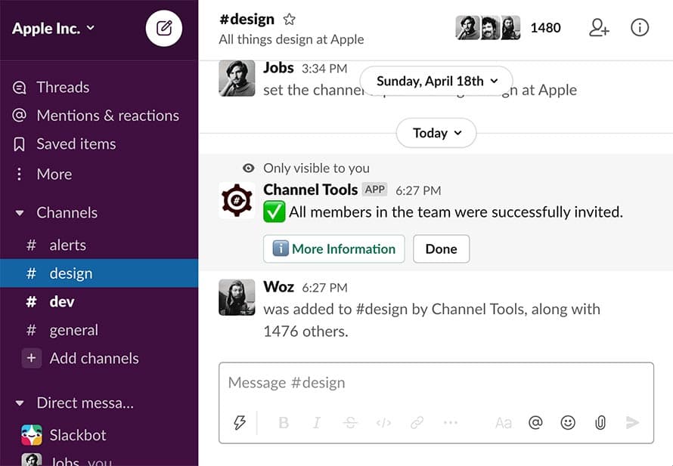Open the add people icon

[x=599, y=28]
